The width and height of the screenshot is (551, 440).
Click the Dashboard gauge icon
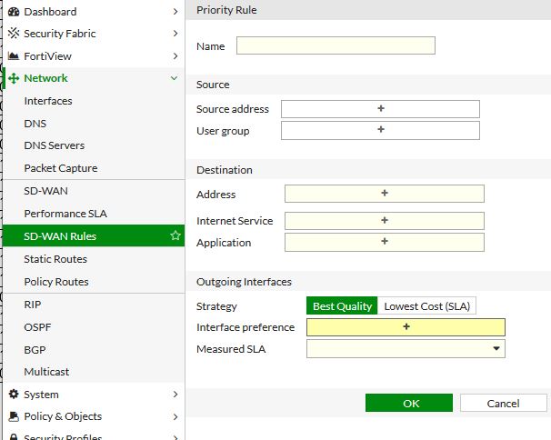(14, 12)
